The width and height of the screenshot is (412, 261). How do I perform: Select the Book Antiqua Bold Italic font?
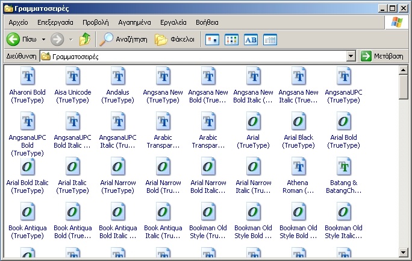117,221
